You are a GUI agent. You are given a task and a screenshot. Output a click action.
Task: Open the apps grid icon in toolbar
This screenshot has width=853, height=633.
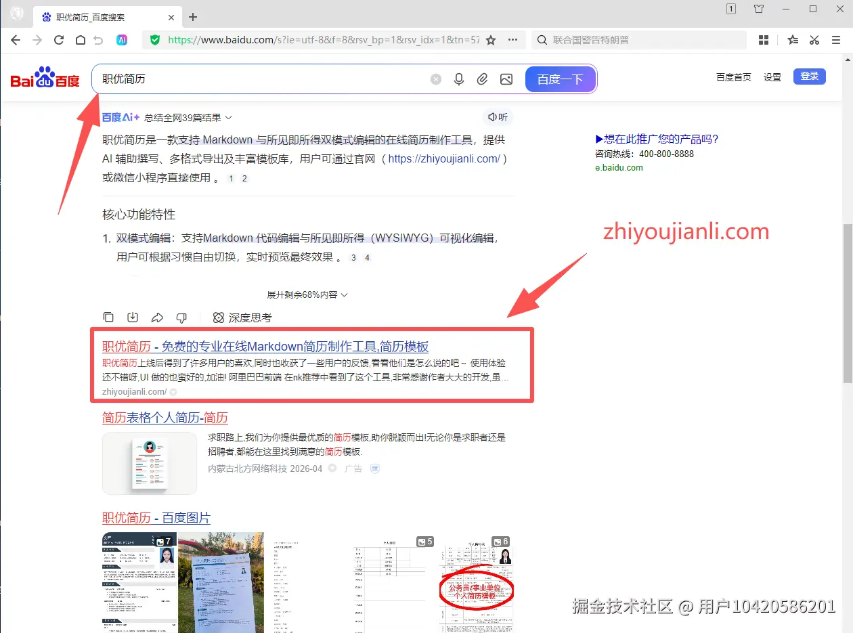[x=764, y=40]
